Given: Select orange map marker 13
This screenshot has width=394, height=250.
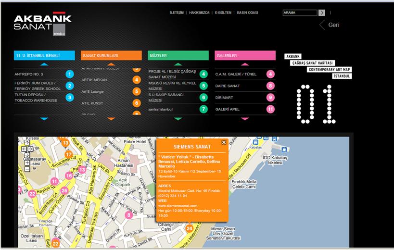Looking at the screenshot, I should 65,143.
